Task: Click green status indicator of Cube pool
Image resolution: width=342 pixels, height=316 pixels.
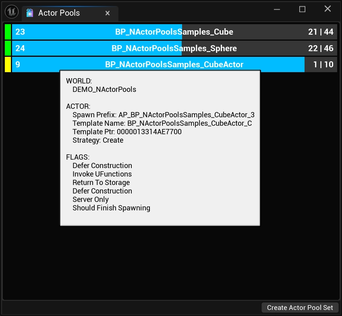Action: pyautogui.click(x=8, y=32)
